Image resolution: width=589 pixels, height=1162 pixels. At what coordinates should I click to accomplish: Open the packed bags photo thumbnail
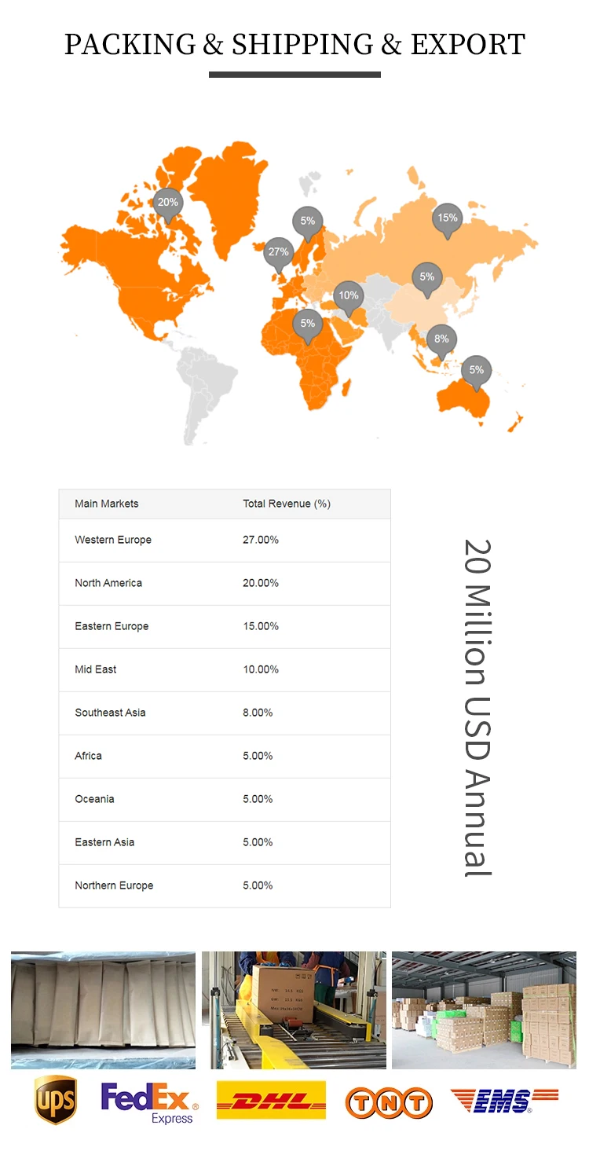click(x=103, y=1010)
